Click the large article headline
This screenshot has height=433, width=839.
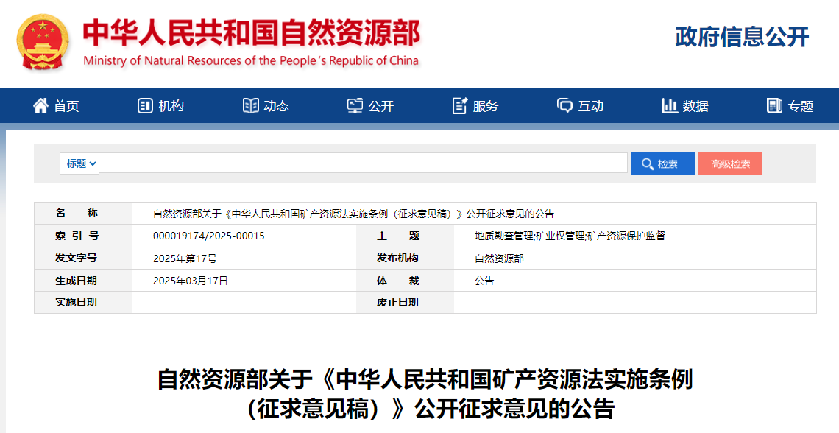tap(425, 394)
